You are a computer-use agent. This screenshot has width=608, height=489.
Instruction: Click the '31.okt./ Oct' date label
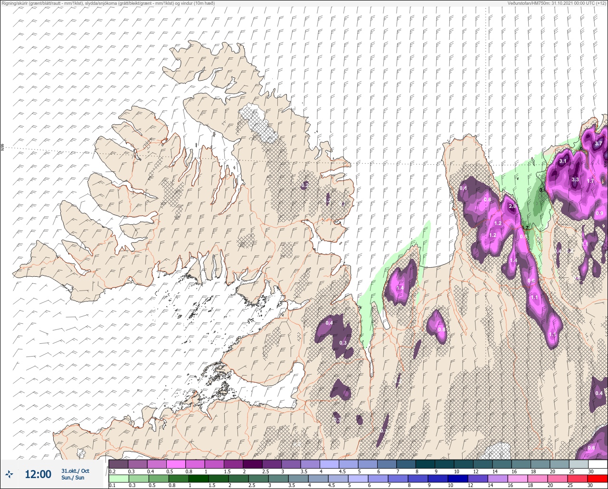tap(75, 471)
